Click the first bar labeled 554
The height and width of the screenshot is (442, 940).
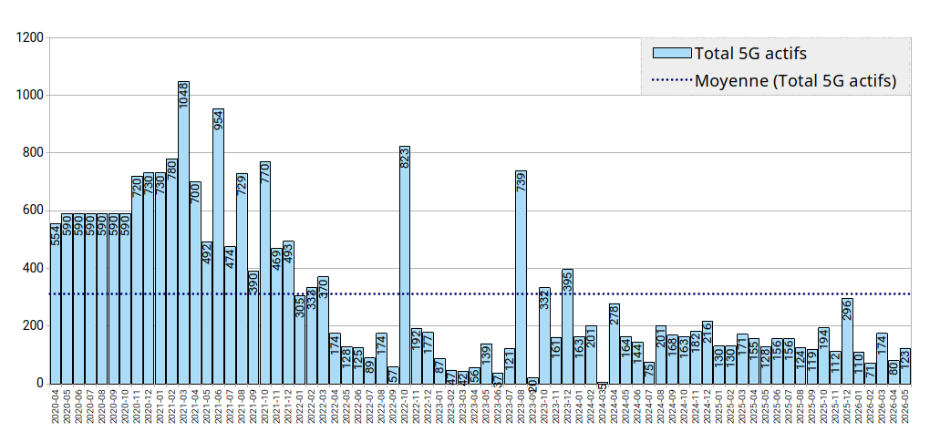click(55, 303)
